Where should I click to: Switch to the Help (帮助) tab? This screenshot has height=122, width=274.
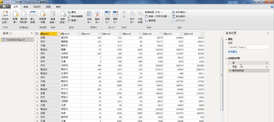pyautogui.click(x=58, y=7)
